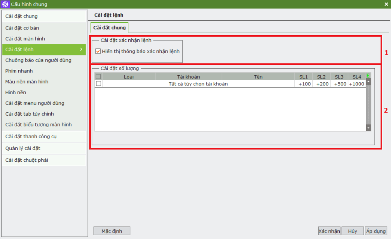
Task: Click the scroll down arrow in quantity table
Action: click(x=369, y=128)
